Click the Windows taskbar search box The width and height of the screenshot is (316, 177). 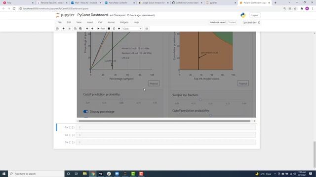coord(36,174)
